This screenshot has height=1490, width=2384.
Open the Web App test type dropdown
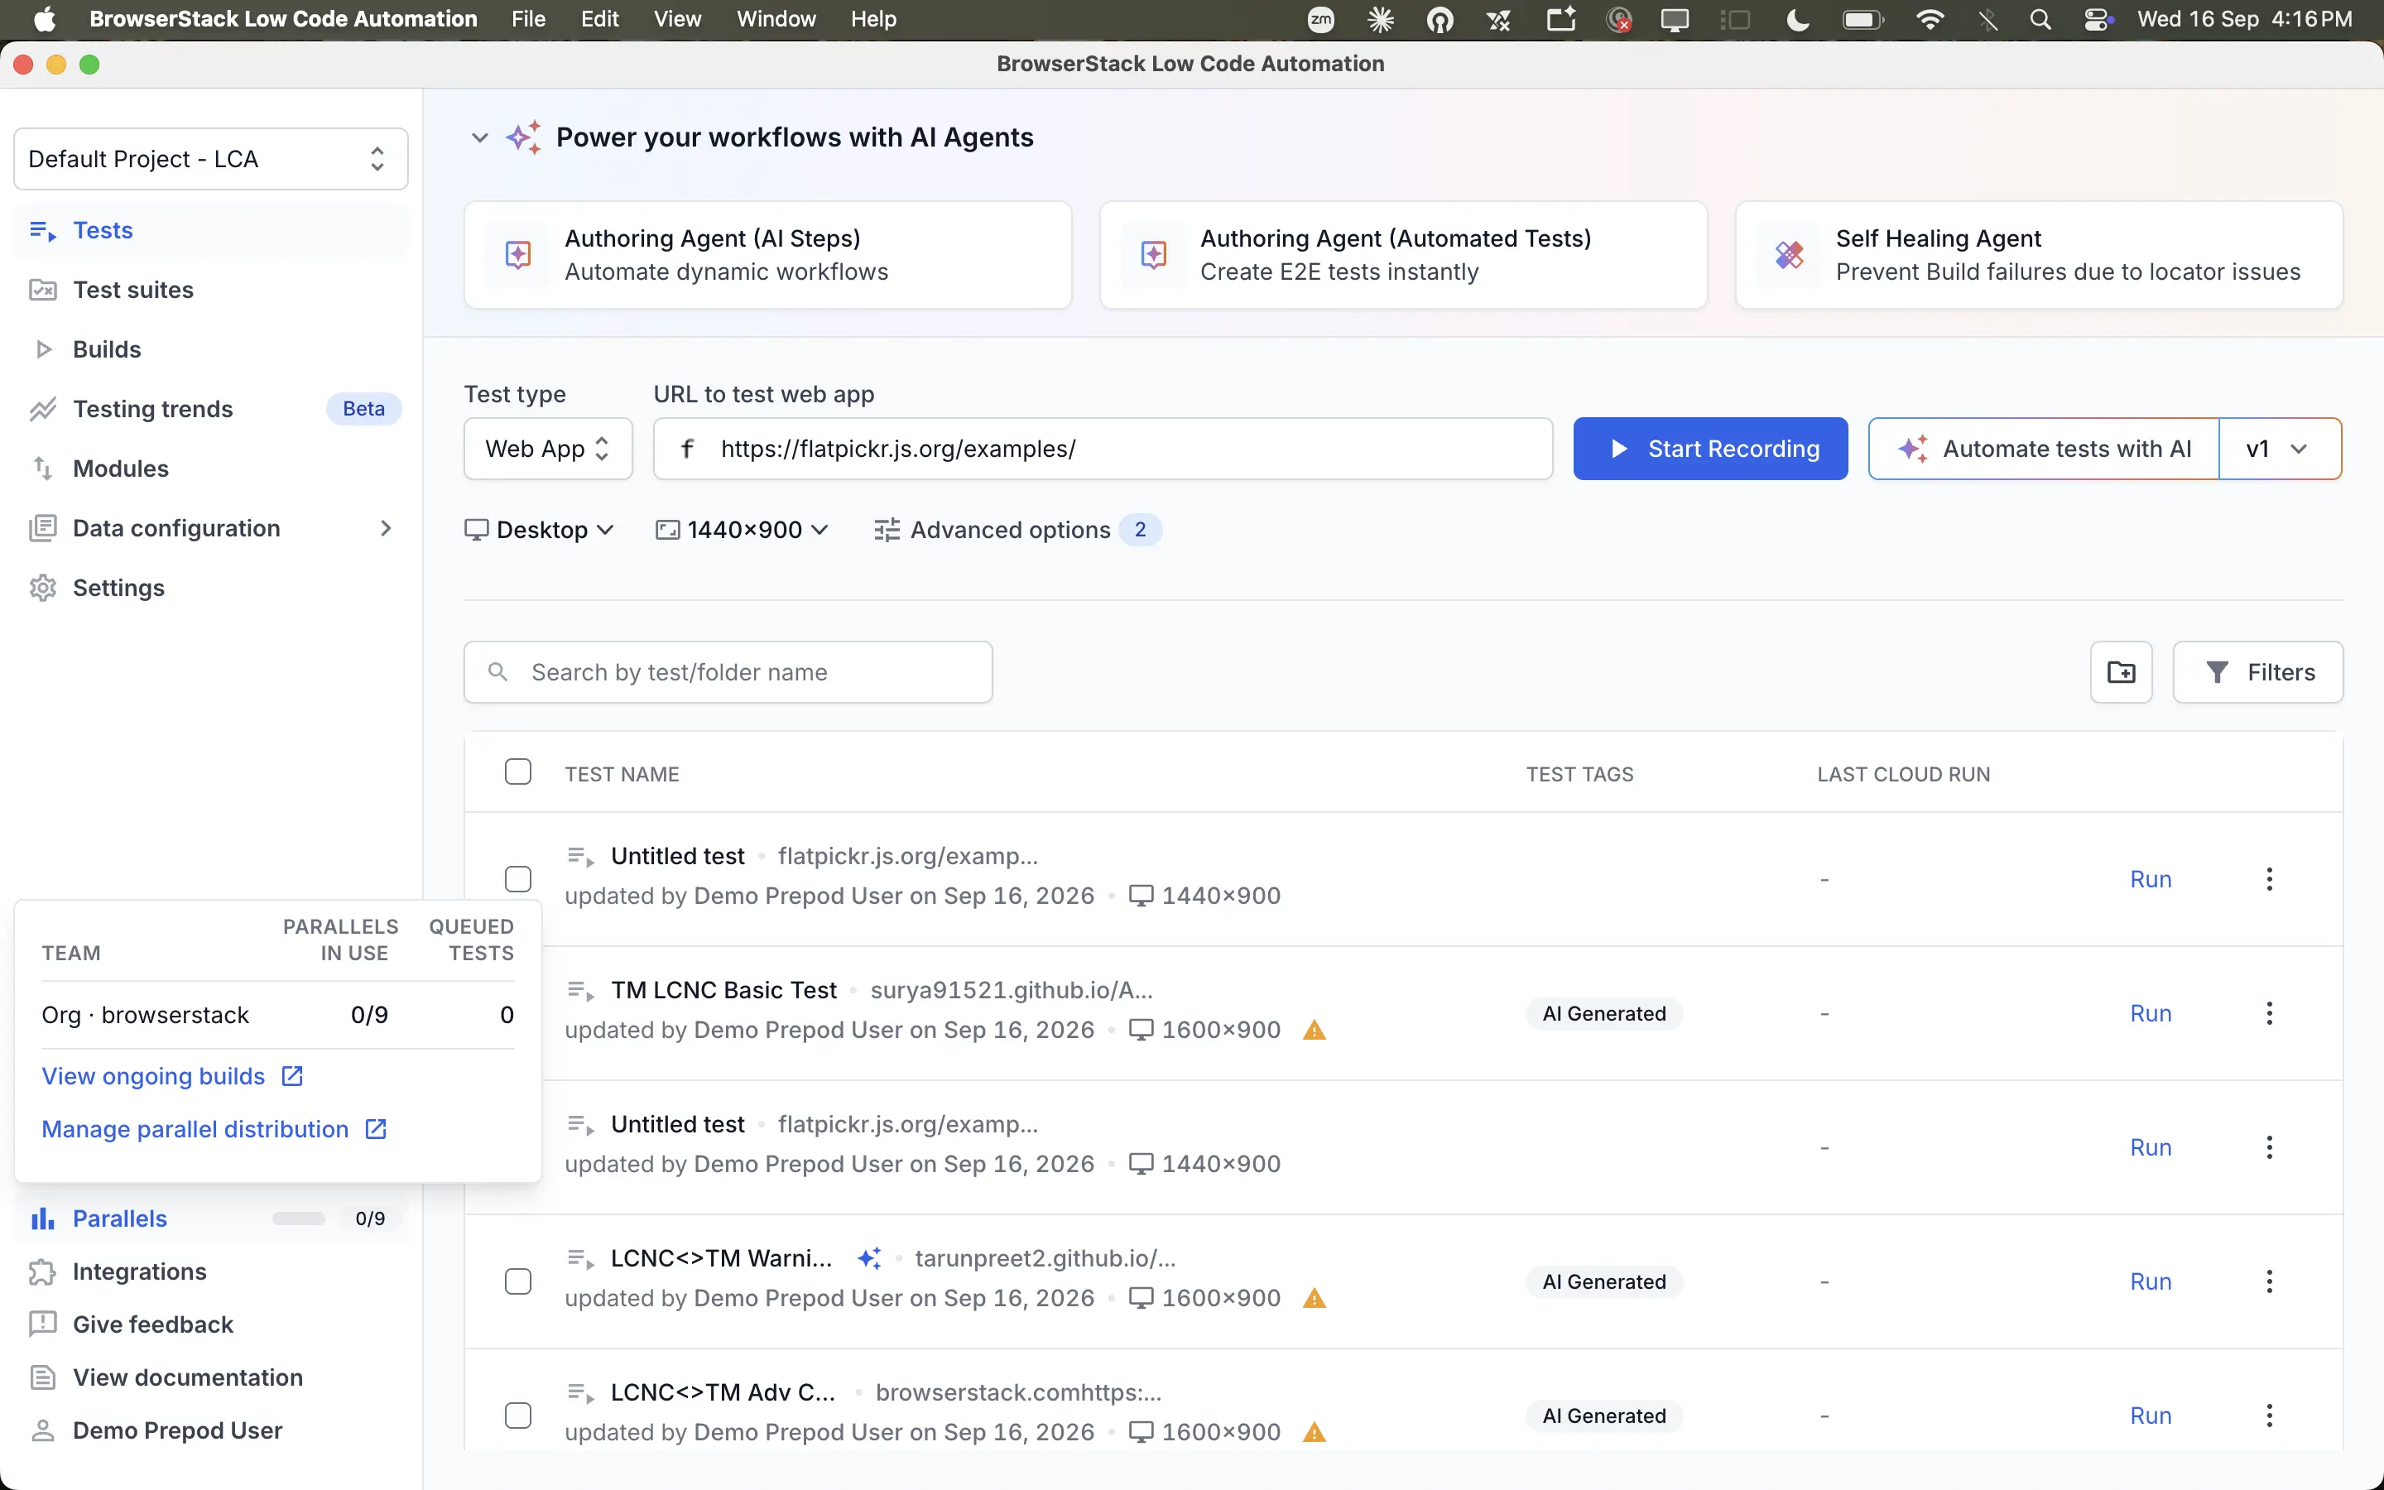(548, 449)
